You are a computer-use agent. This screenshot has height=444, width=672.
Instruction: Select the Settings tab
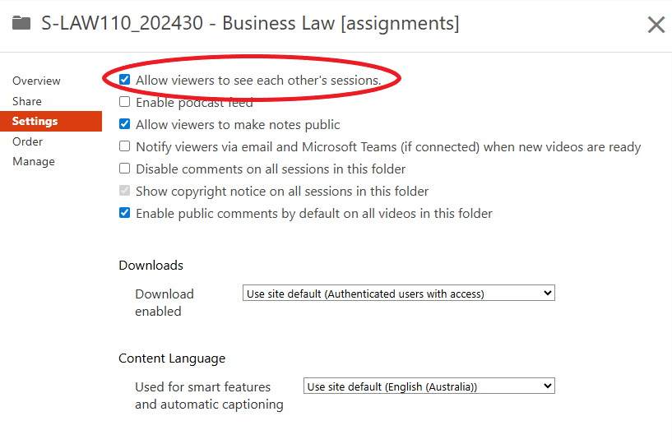pos(35,122)
